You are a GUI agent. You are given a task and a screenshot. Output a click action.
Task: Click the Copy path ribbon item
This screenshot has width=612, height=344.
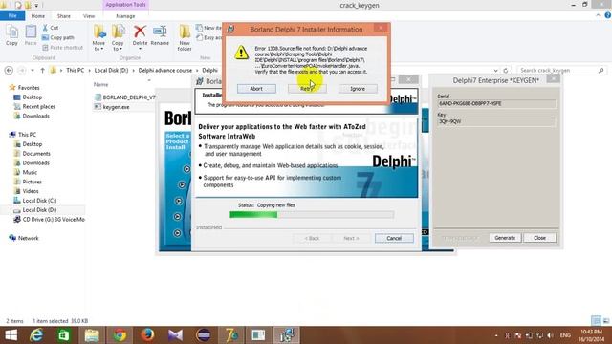(57, 37)
